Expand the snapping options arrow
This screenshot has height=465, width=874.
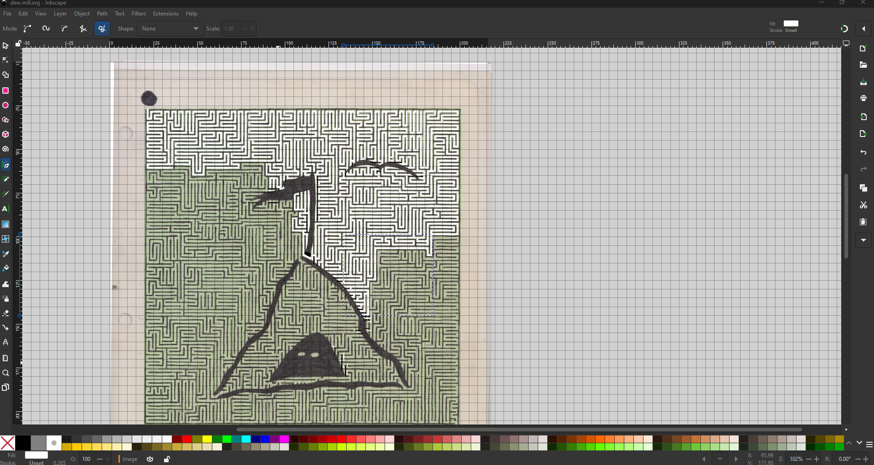pos(864,29)
